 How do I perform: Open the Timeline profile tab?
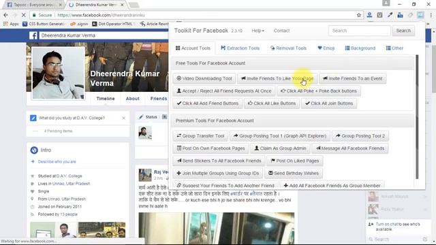pyautogui.click(x=106, y=99)
